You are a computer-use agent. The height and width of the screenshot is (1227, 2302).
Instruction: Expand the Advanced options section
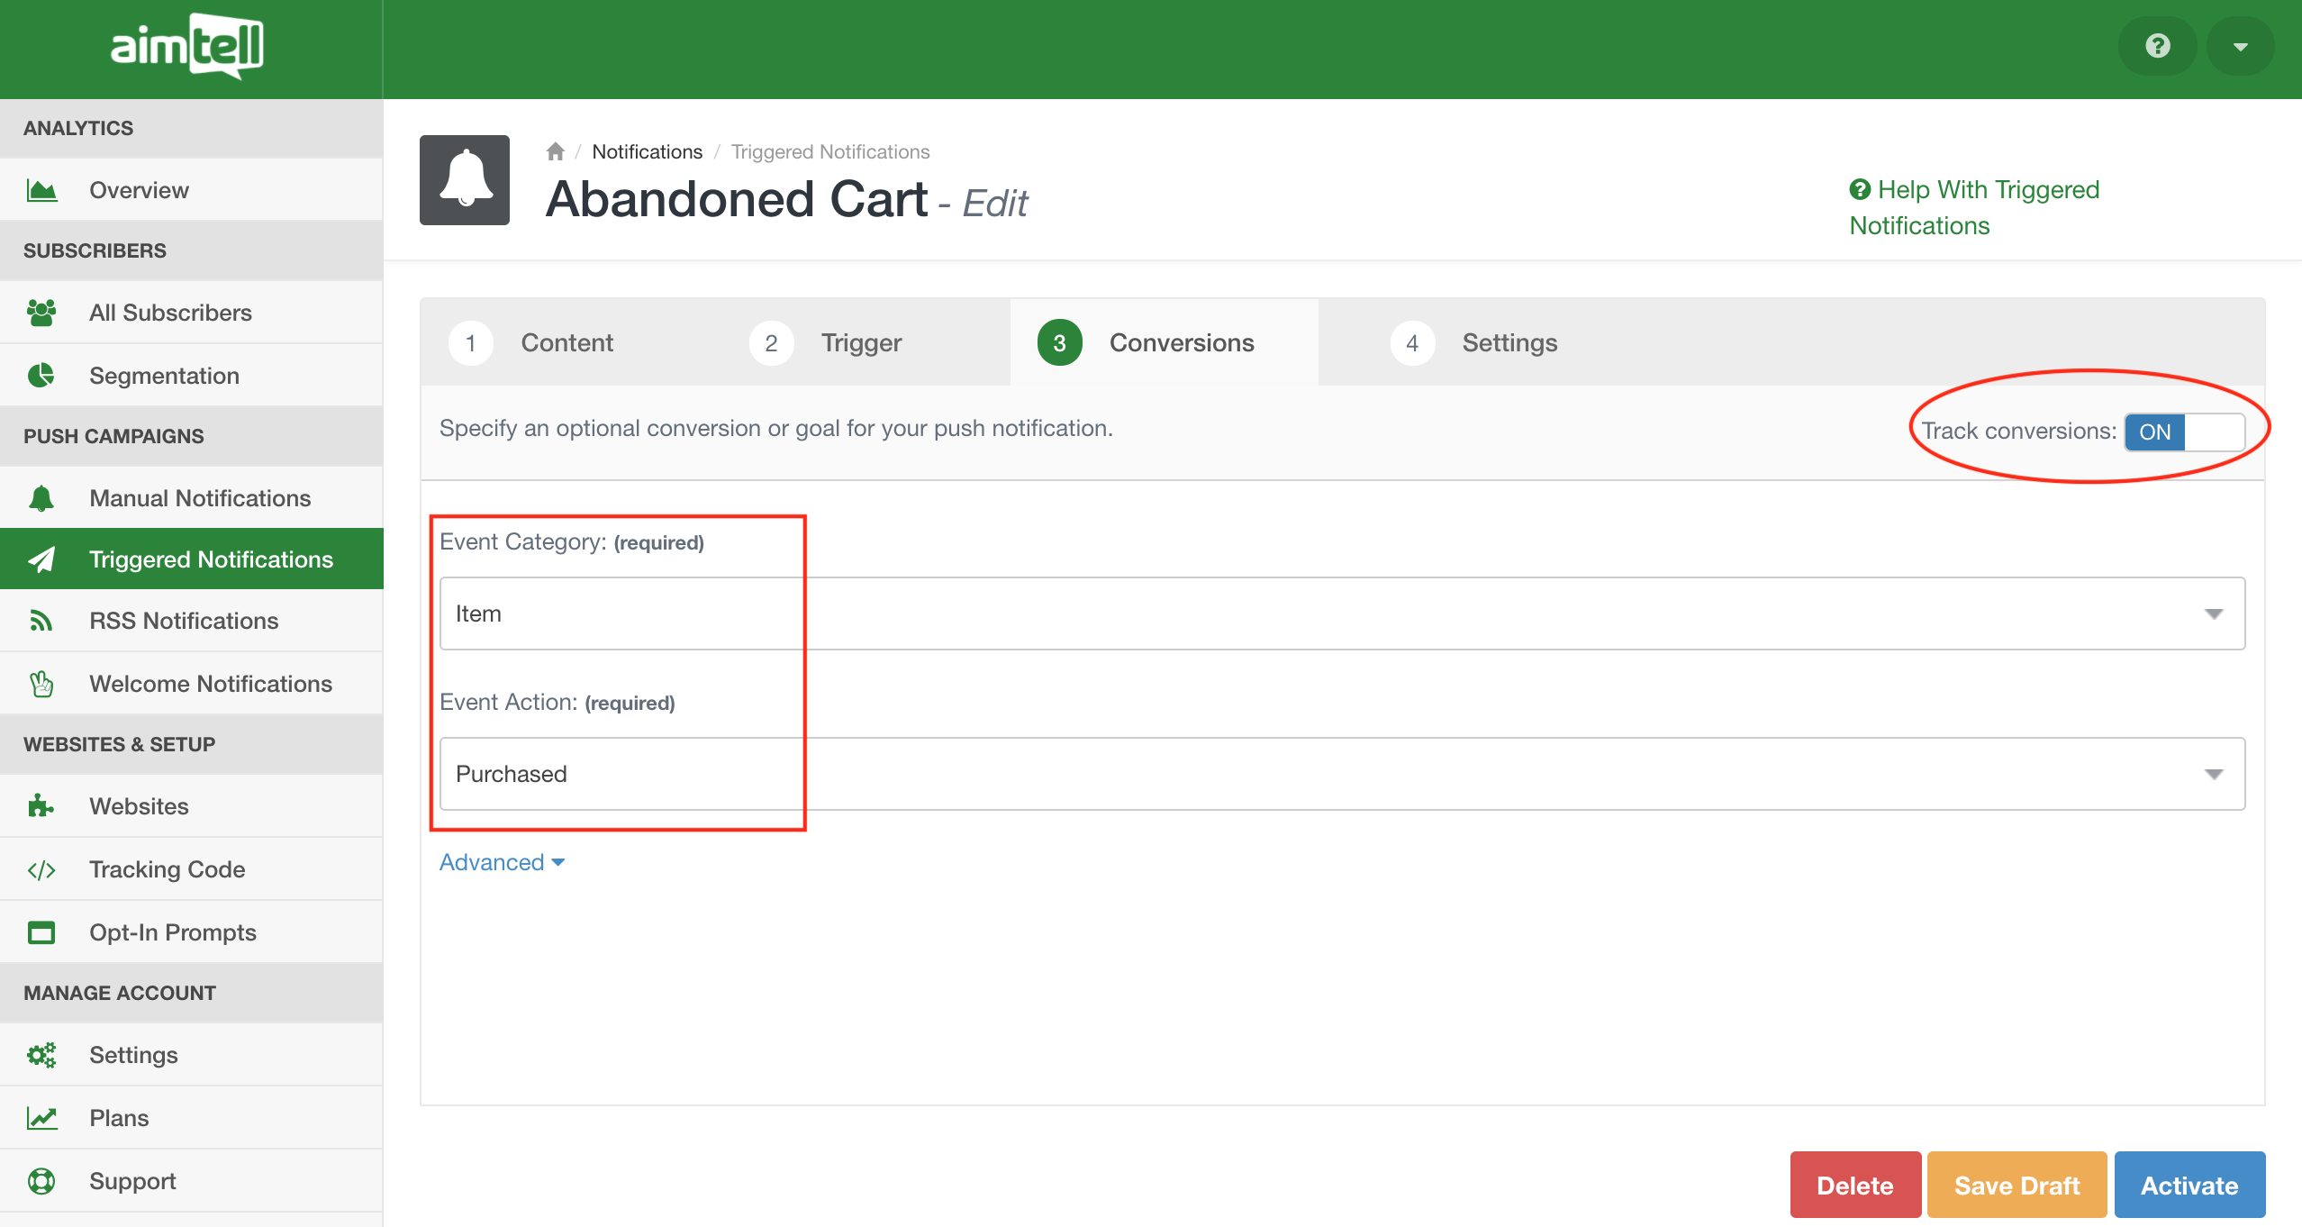click(502, 862)
